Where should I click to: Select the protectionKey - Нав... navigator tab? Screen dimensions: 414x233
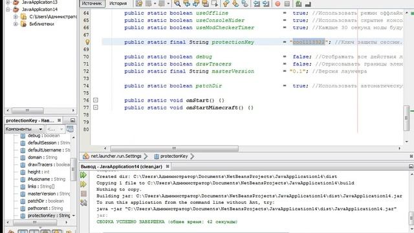tap(30, 120)
